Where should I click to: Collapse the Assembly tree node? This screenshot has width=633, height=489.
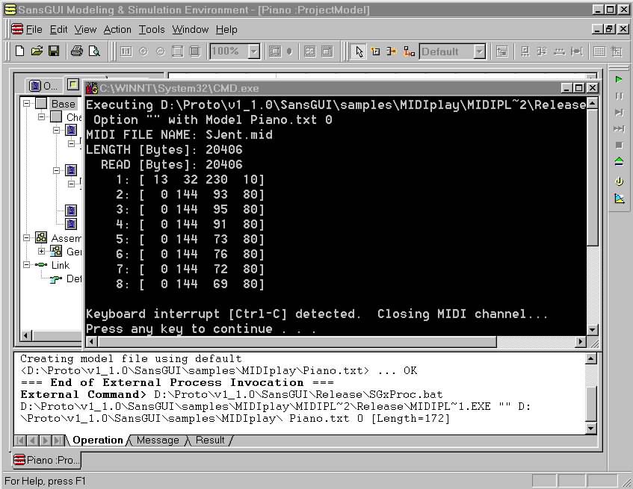[x=27, y=238]
